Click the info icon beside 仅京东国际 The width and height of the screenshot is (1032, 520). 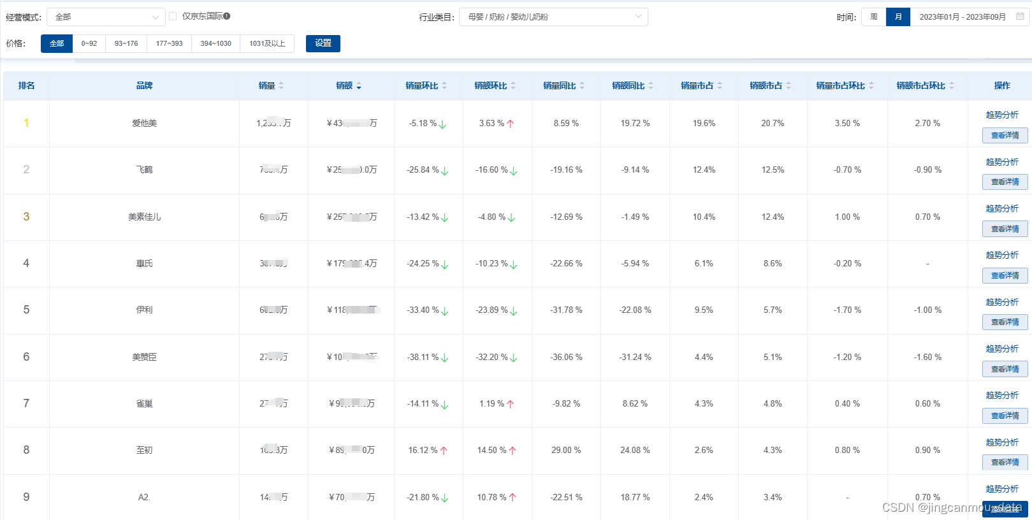227,16
